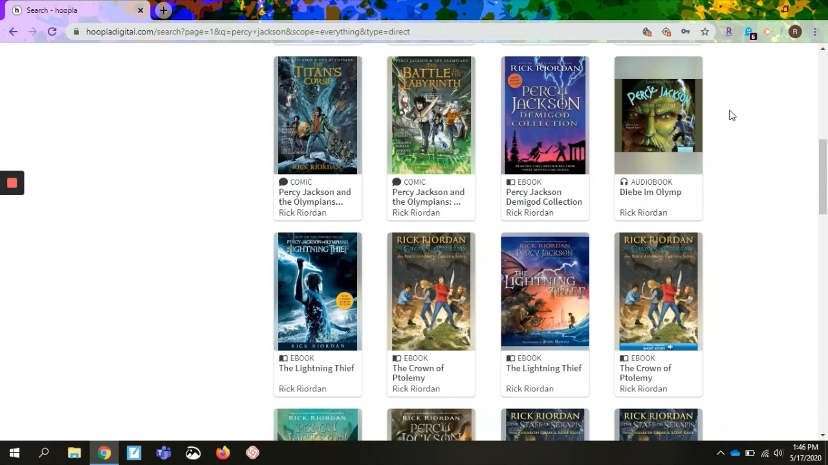Open Wi-Fi network settings icon
Image resolution: width=828 pixels, height=465 pixels.
(765, 453)
